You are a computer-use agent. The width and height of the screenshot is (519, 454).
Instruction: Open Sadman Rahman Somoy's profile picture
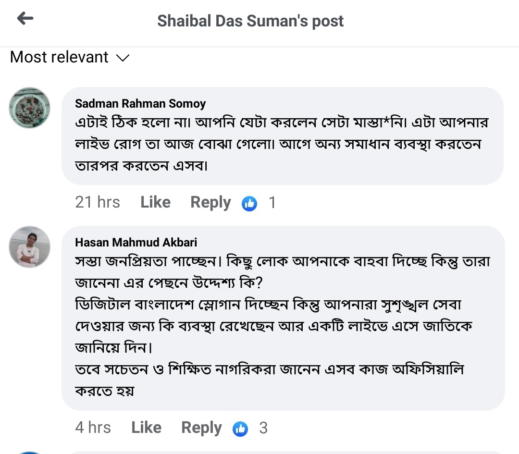[29, 108]
